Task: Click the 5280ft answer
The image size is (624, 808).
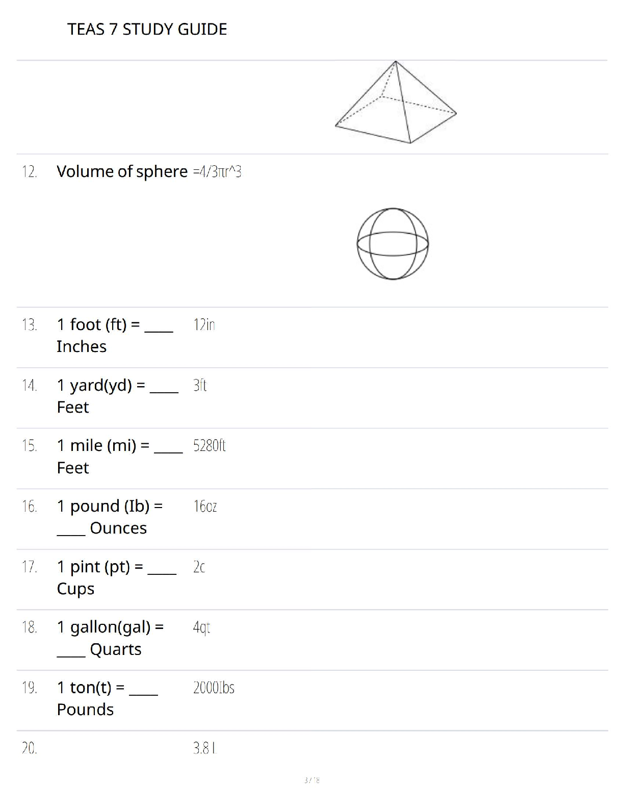Action: click(209, 446)
